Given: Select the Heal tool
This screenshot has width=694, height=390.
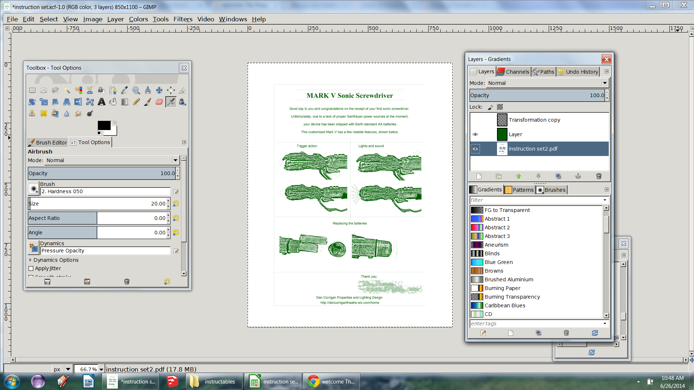Looking at the screenshot, I should 43,114.
